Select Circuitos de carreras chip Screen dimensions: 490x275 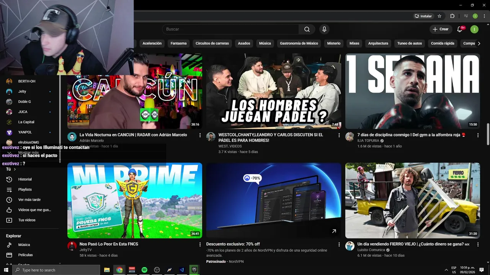click(x=212, y=44)
